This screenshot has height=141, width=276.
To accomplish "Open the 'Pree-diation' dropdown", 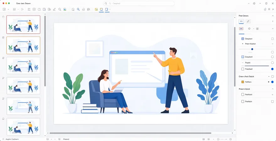I will pos(273,44).
